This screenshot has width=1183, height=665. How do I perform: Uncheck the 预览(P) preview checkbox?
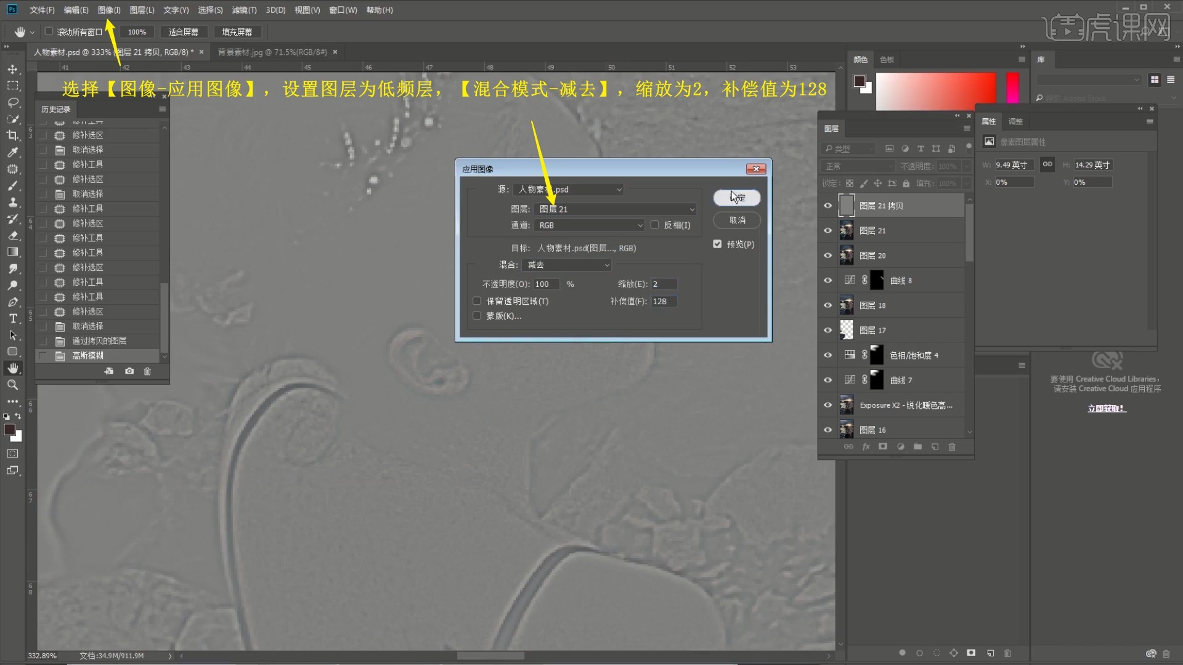[x=717, y=244]
